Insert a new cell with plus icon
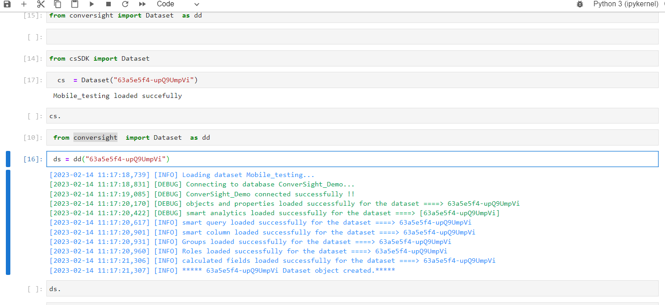 (x=24, y=4)
